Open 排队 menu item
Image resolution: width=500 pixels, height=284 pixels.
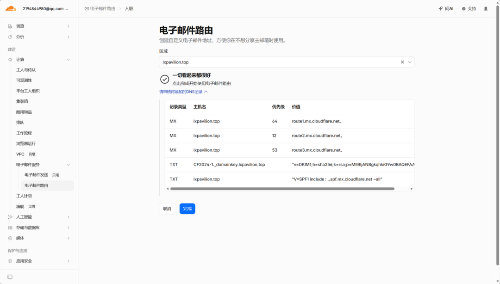20,123
